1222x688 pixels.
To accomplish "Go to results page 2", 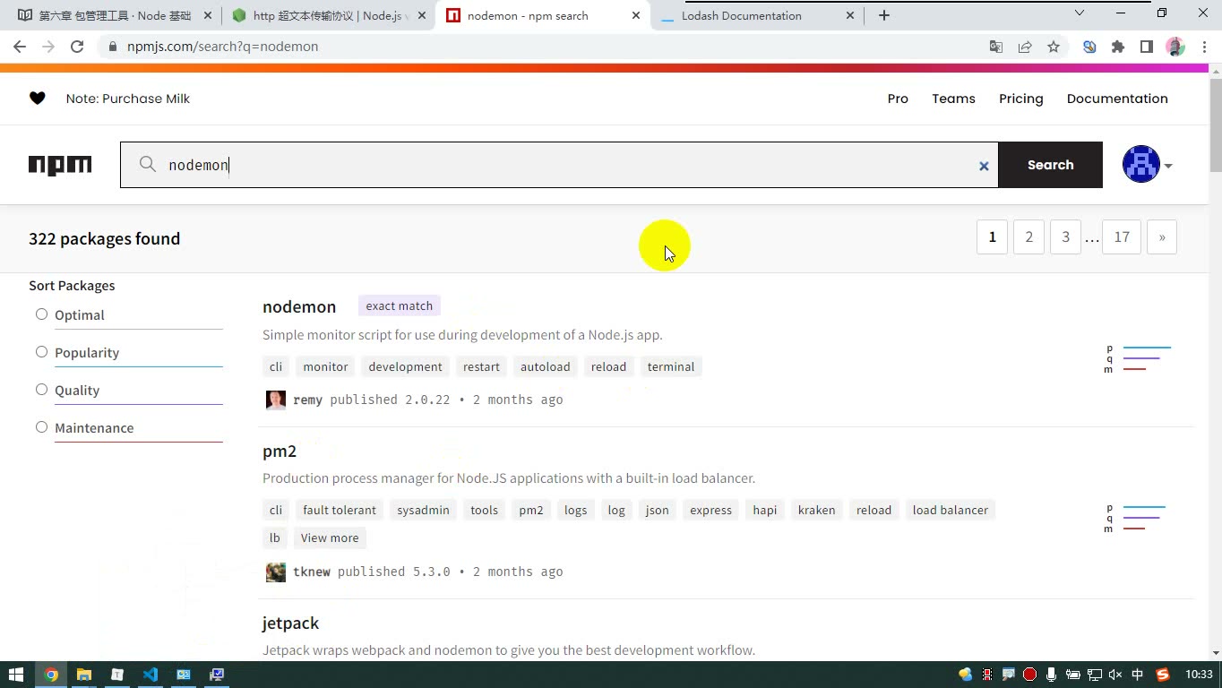I will (x=1028, y=237).
